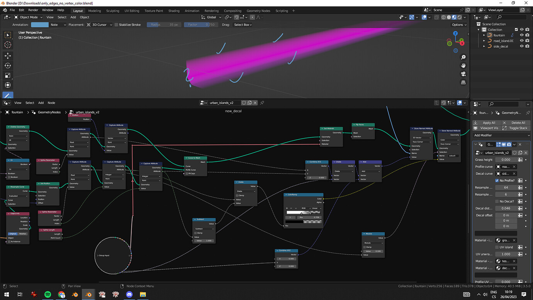Click the Delete All button
533x300 pixels.
517,123
